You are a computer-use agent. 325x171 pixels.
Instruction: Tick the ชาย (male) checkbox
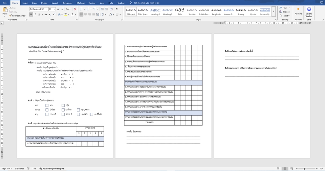(47, 105)
